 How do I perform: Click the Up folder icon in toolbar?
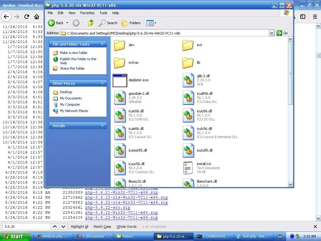pos(91,23)
